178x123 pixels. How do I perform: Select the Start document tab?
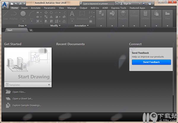pos(16,30)
